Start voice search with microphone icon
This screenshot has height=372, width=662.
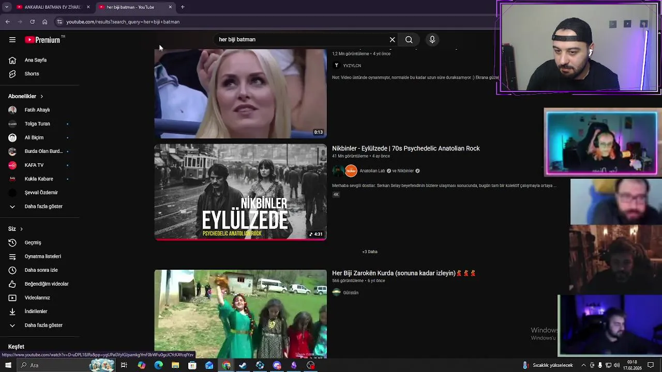point(432,39)
